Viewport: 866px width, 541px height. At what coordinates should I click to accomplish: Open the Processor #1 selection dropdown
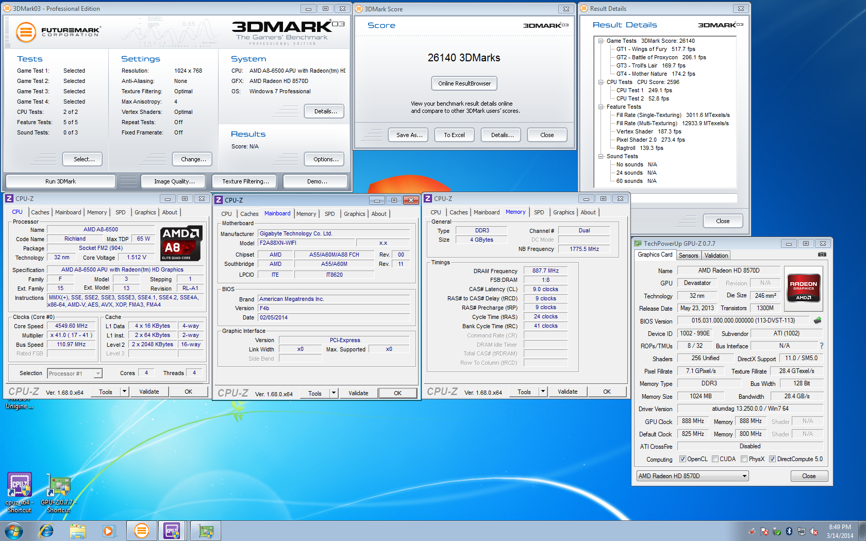click(75, 374)
